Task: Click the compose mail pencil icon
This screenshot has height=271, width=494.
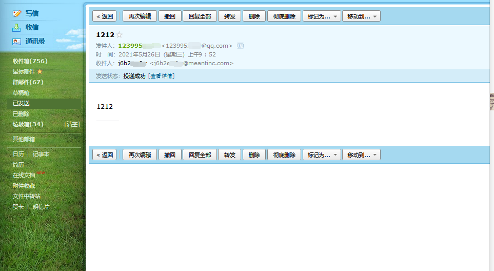Action: tap(17, 13)
